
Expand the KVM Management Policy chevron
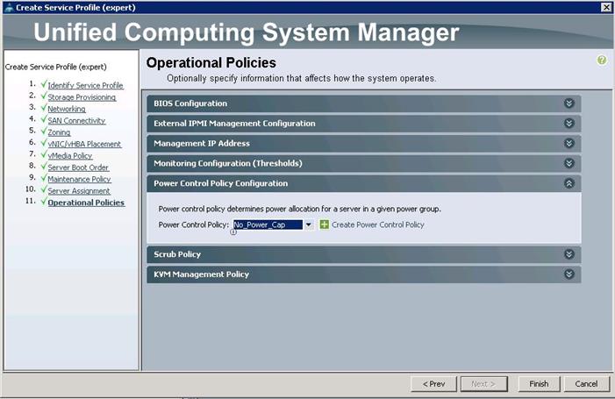tap(569, 274)
